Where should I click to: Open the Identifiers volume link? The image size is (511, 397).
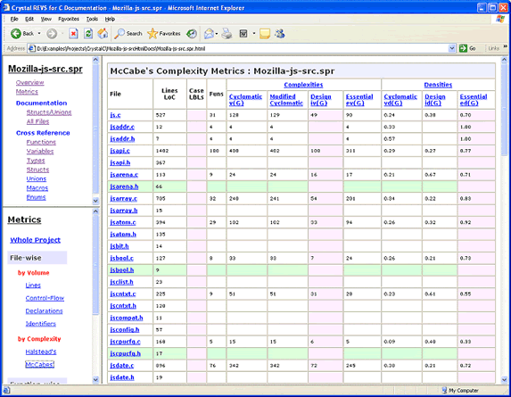tap(41, 324)
